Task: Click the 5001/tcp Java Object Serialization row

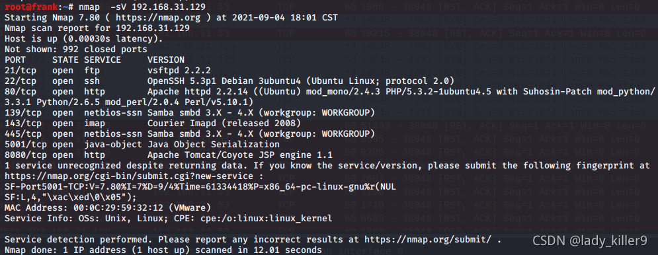Action: point(142,144)
